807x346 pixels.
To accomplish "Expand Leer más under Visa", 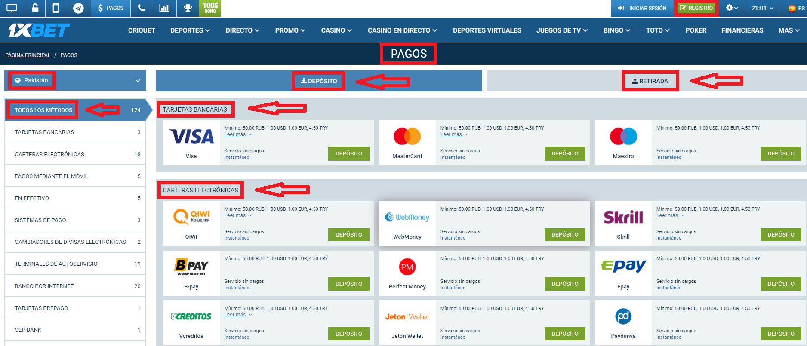I will [x=238, y=134].
